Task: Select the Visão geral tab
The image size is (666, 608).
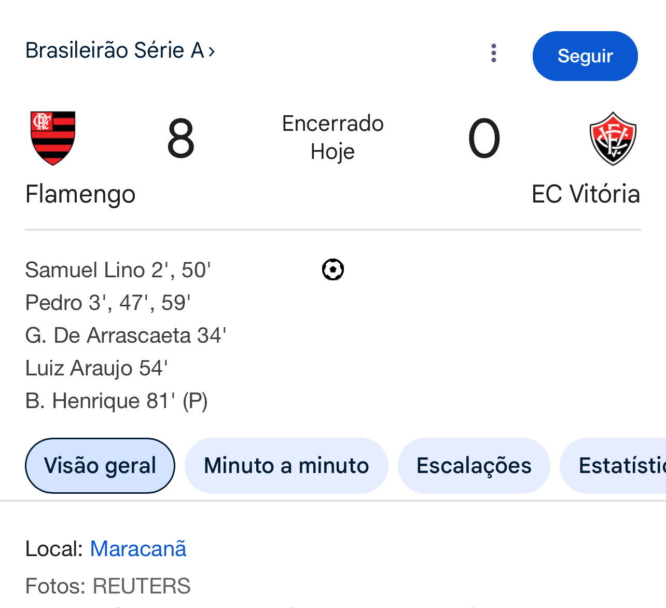Action: 100,466
